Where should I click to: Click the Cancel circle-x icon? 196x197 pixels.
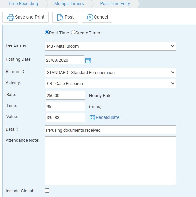90,17
